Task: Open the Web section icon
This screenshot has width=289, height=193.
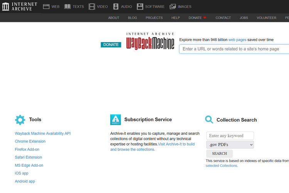Action: [46, 7]
